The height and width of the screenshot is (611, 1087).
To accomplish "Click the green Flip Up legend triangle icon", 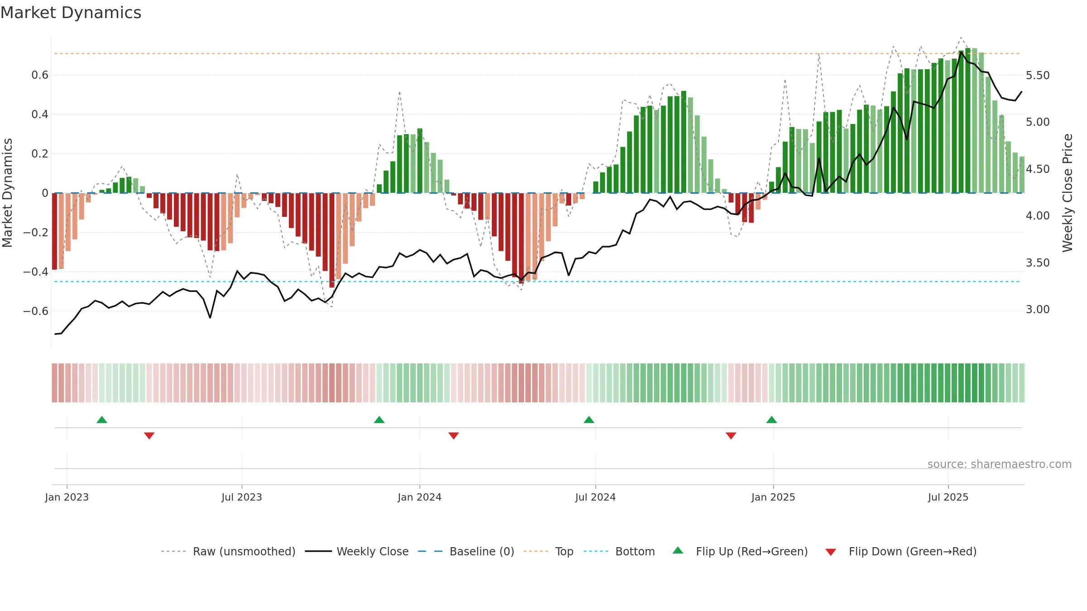I will point(678,550).
